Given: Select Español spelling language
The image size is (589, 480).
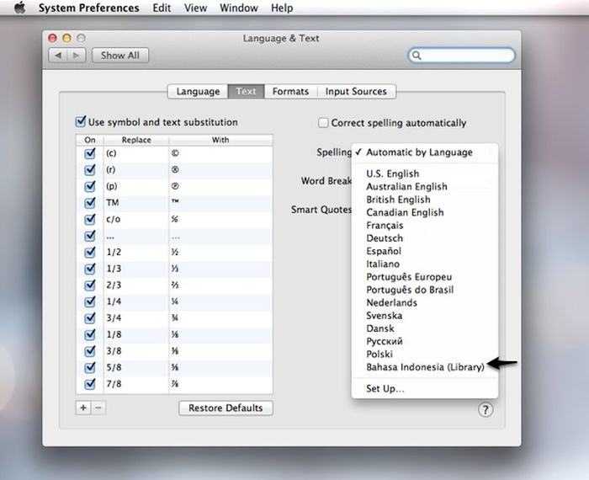Looking at the screenshot, I should point(425,251).
